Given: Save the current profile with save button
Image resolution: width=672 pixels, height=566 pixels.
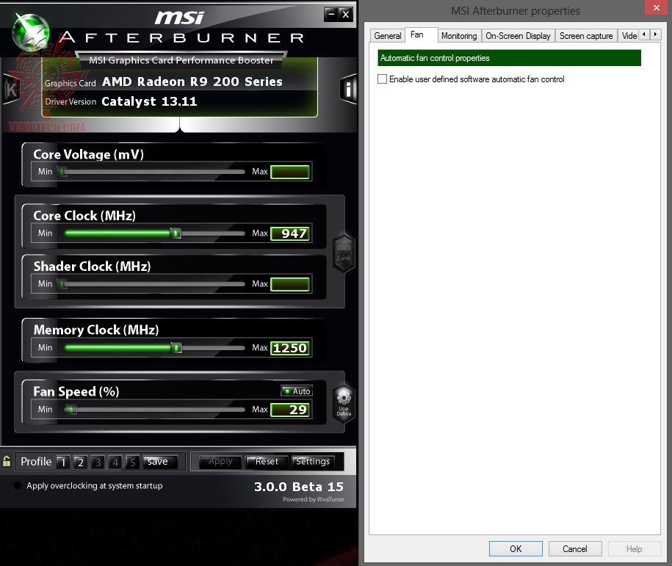Looking at the screenshot, I should click(x=160, y=462).
